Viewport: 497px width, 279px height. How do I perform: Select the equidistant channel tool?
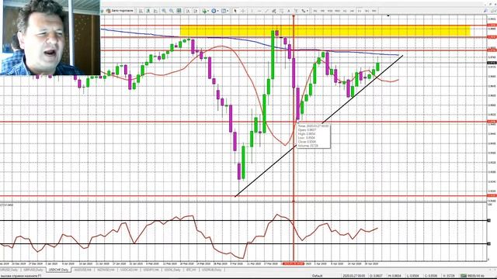click(274, 11)
